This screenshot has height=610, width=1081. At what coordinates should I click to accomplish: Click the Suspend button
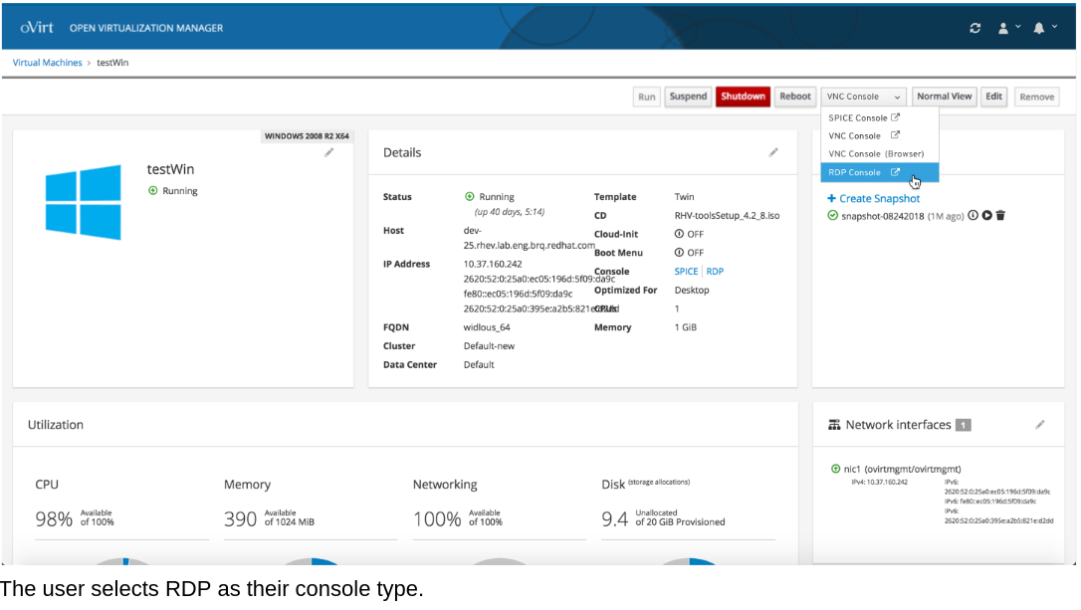[688, 97]
